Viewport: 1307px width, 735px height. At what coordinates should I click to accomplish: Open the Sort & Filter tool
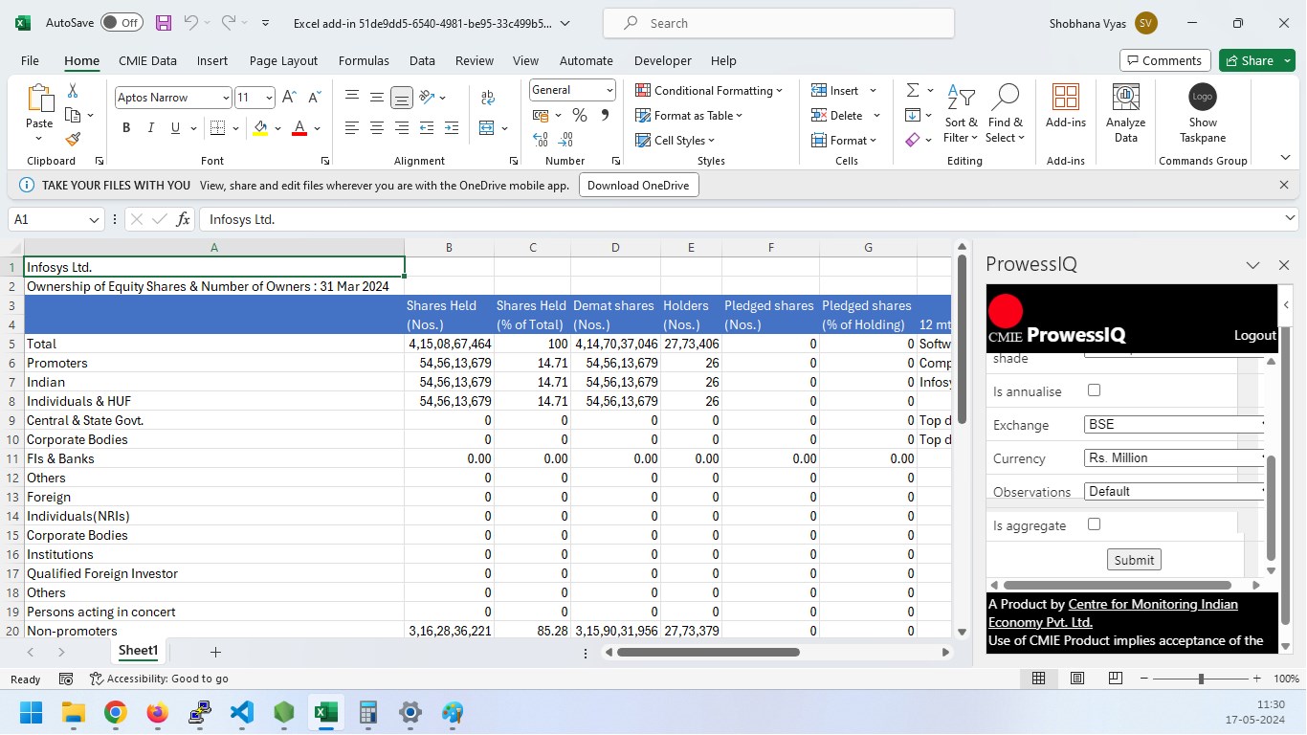961,114
